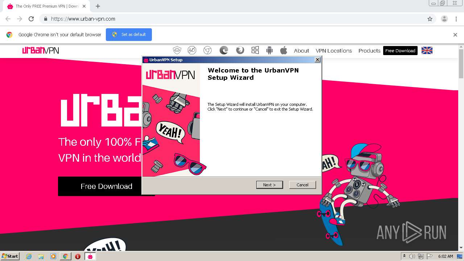Show hidden system tray icons
This screenshot has width=464, height=261.
404,256
